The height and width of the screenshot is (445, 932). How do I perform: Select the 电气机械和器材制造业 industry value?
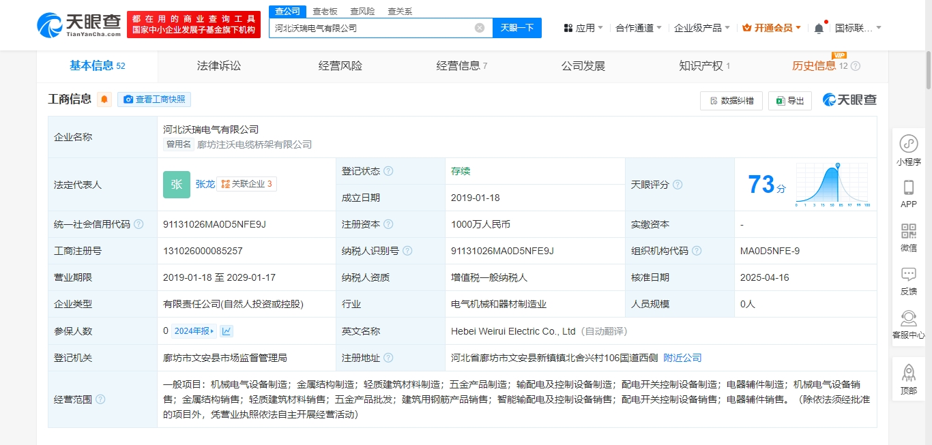click(x=499, y=305)
